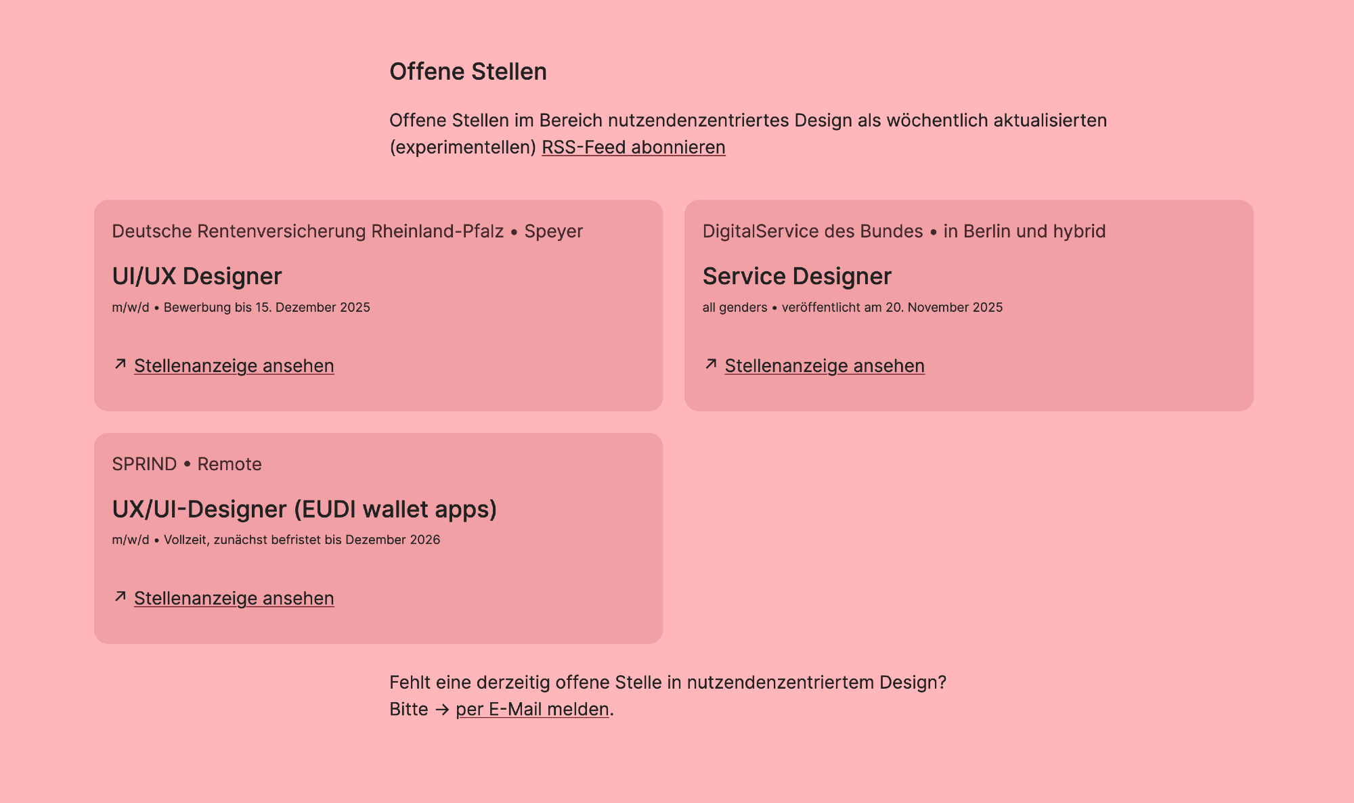This screenshot has width=1354, height=803.
Task: Open the Service Designer Stellenanzeige link
Action: pos(824,366)
